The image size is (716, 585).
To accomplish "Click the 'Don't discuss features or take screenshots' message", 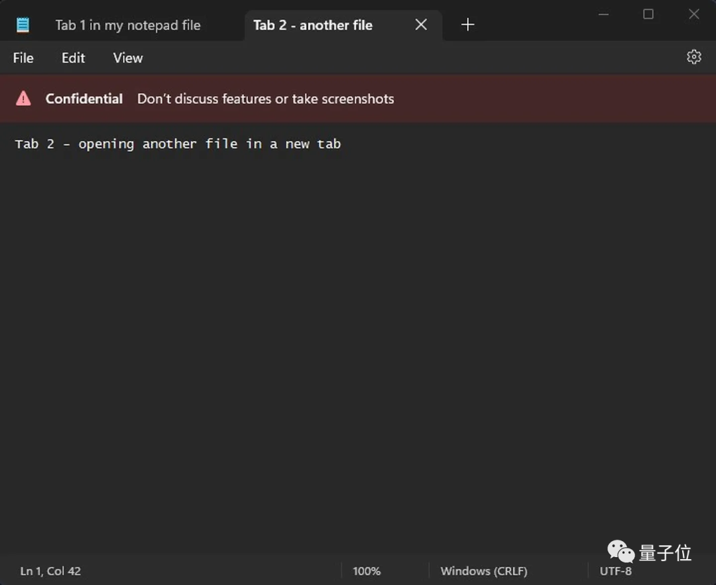I will pyautogui.click(x=266, y=99).
